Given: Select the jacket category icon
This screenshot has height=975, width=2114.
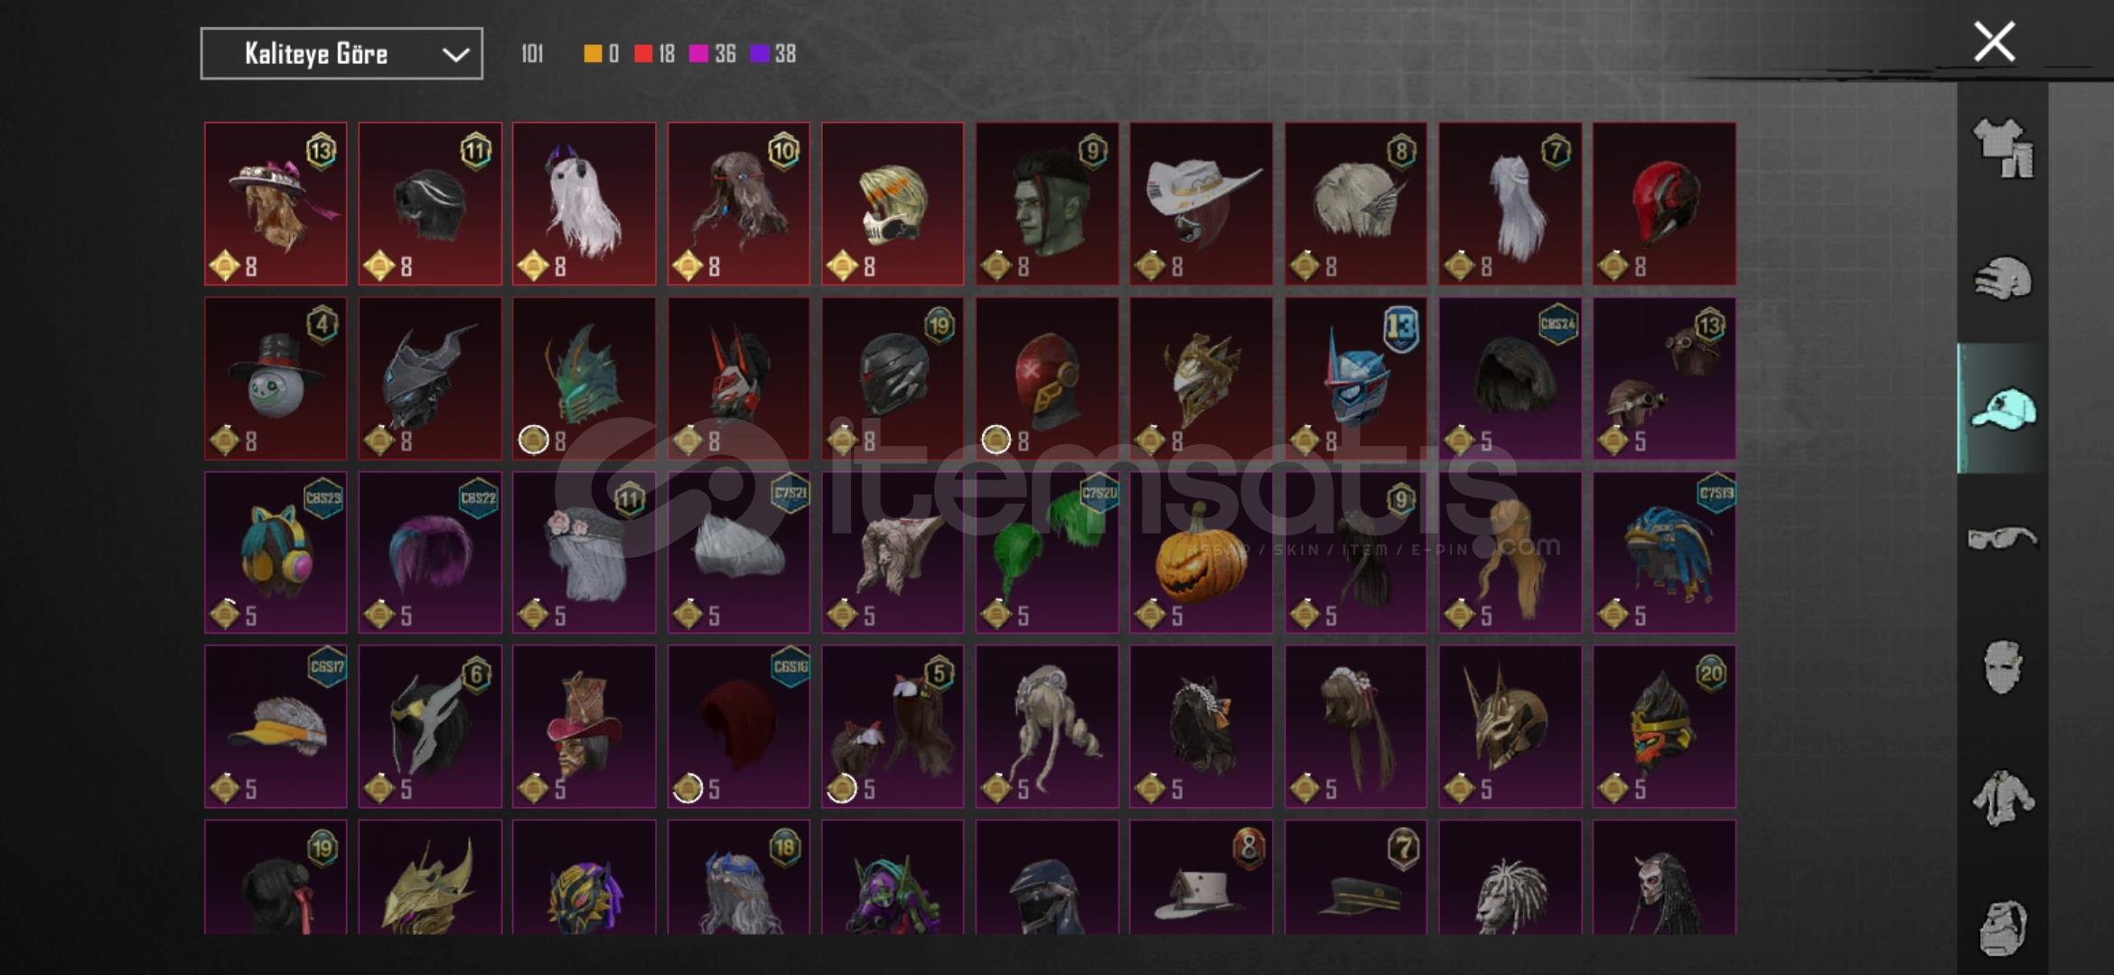Looking at the screenshot, I should click(2002, 798).
